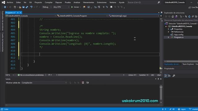The width and height of the screenshot is (198, 111).
Task: Open the Archivo menu
Action: tap(10, 2)
